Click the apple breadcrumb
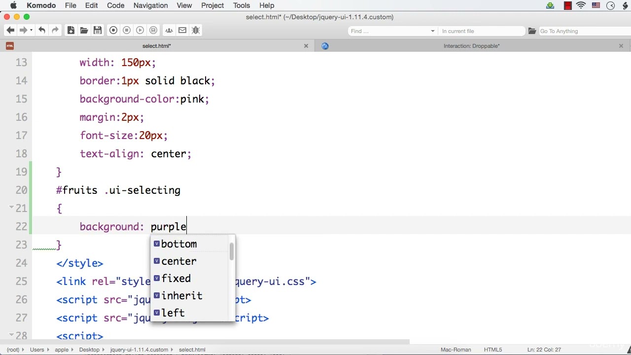 pos(62,350)
